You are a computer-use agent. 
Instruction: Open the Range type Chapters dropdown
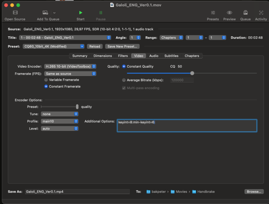pyautogui.click(x=171, y=38)
